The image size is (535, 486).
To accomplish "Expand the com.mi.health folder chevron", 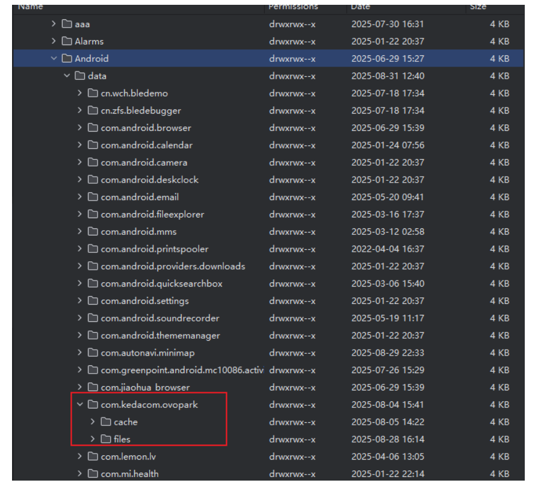I will (x=79, y=474).
